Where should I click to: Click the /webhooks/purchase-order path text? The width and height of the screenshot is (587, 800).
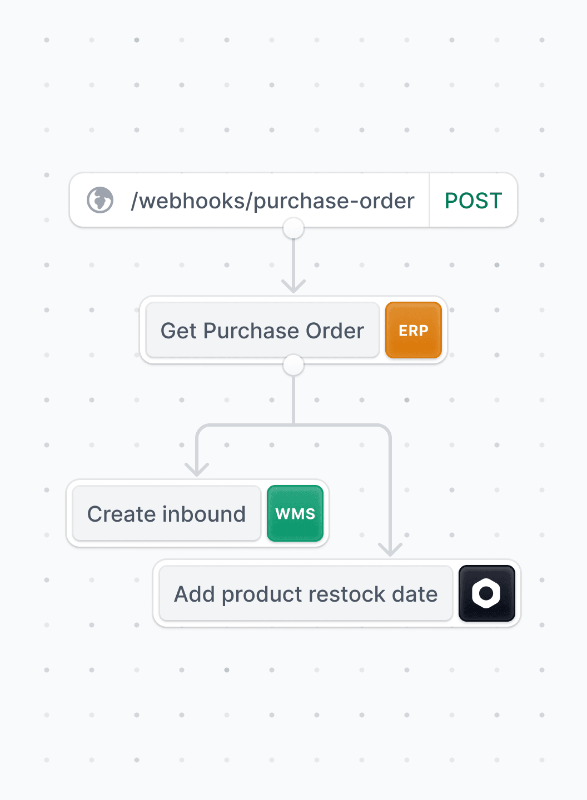(x=272, y=201)
